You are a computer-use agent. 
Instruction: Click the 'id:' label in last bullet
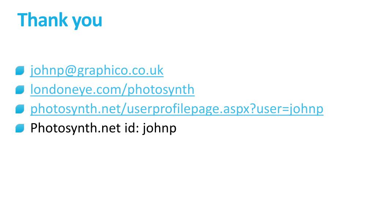(132, 128)
